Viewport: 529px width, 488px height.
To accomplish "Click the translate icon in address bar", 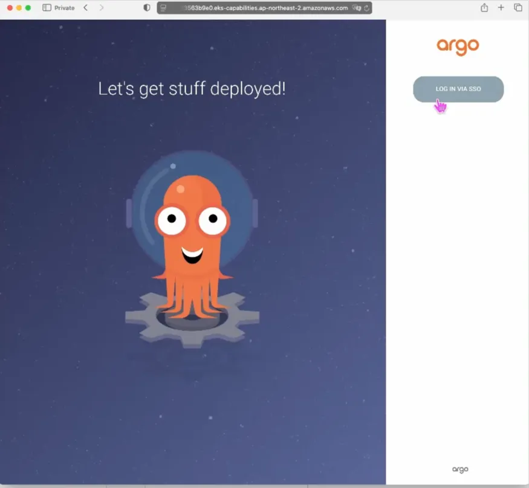I will pyautogui.click(x=357, y=8).
